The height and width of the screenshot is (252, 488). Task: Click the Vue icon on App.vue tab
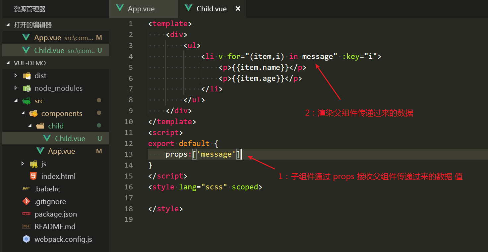click(120, 8)
